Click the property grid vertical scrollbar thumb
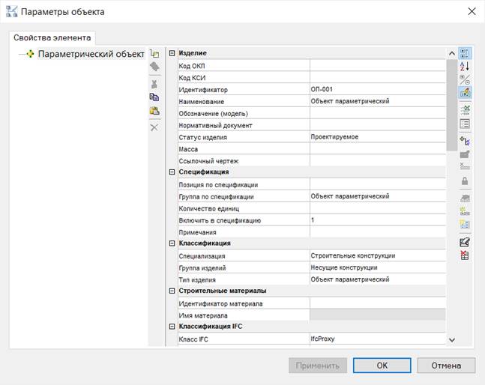 point(452,105)
